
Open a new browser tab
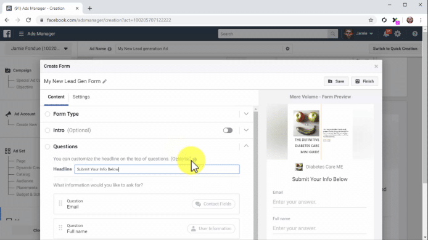coord(90,9)
